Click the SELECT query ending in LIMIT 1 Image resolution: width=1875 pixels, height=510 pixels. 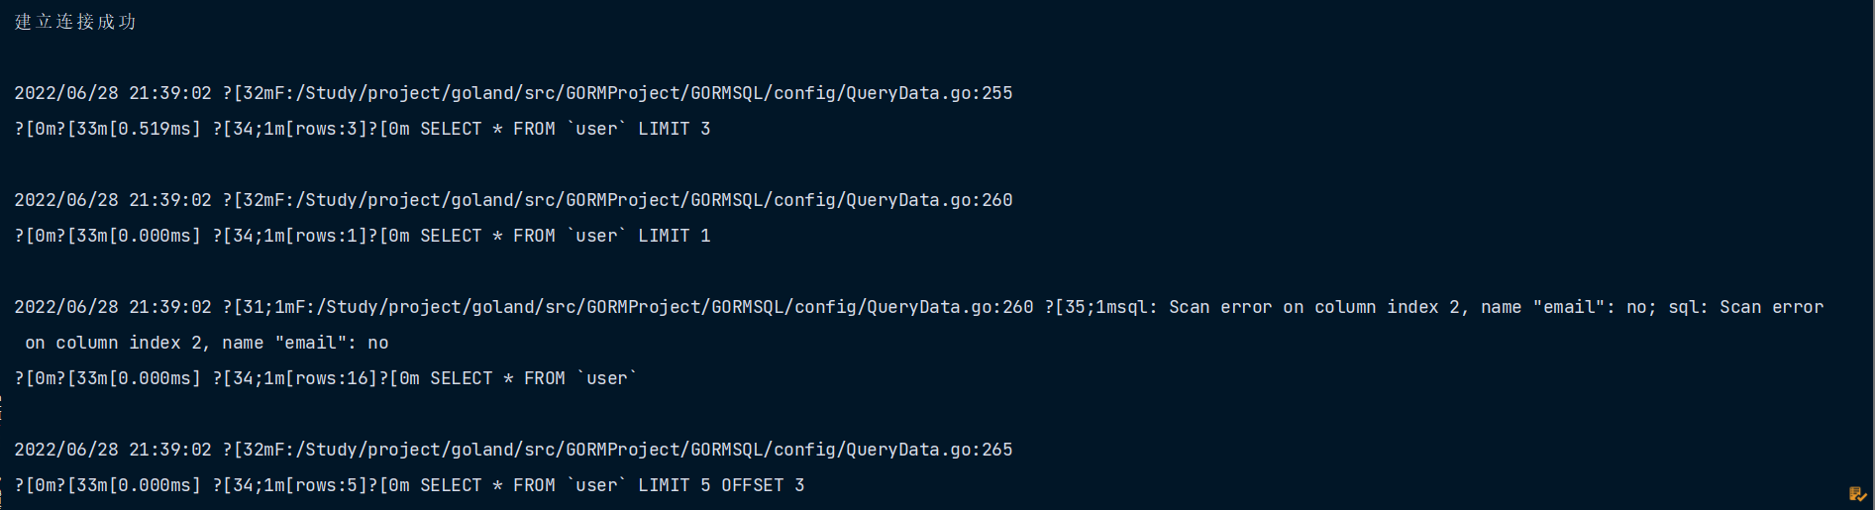pyautogui.click(x=565, y=236)
